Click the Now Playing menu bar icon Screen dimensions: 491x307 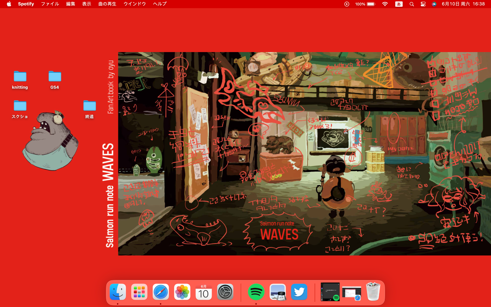tap(347, 4)
